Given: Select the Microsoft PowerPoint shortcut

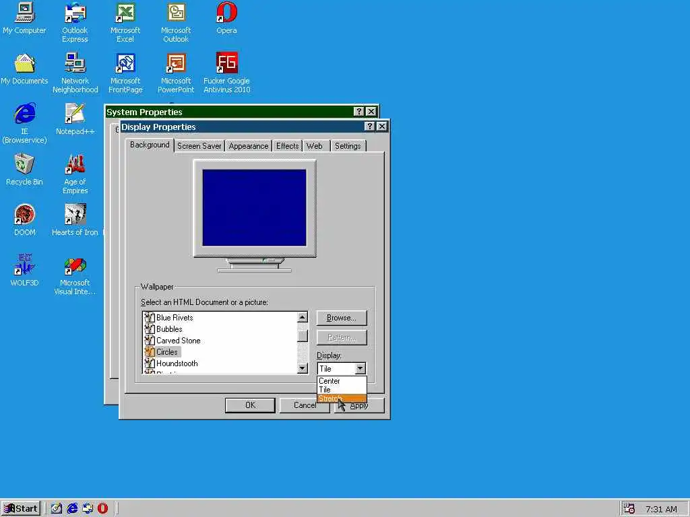Looking at the screenshot, I should coord(176,73).
